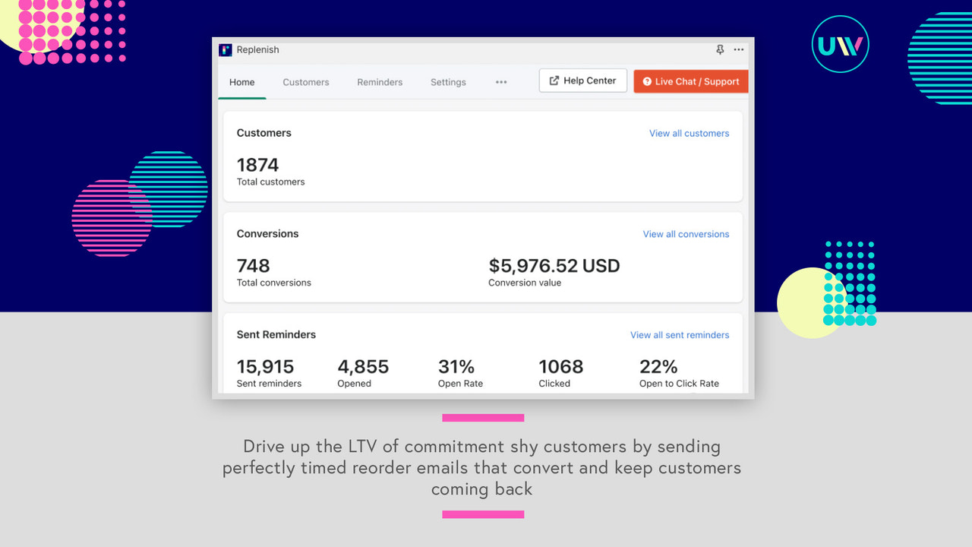Open the more-options ellipsis in the navigation bar
Screen dimensions: 972x547
pos(500,82)
